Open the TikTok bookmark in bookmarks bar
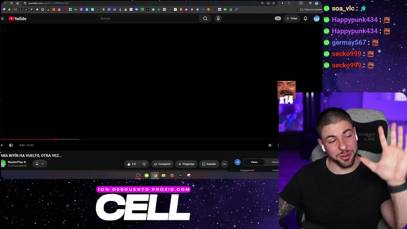407x229 pixels. pyautogui.click(x=26, y=10)
